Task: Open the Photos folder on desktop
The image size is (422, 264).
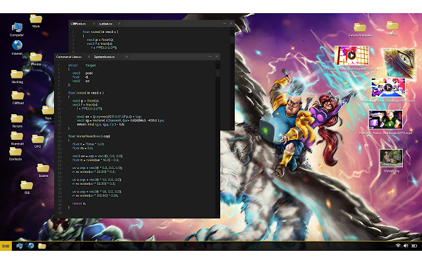Action: [x=36, y=57]
